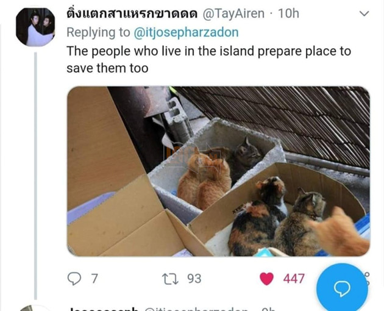Screen dimensions: 384x311
Task: Unlike the tweet via red heart icon
Action: [266, 279]
